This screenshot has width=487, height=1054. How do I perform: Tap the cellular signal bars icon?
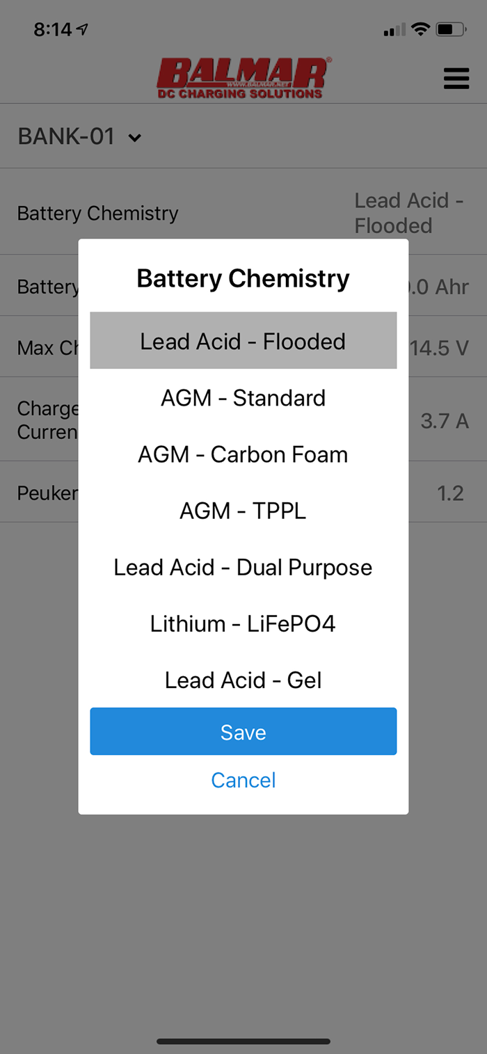394,31
